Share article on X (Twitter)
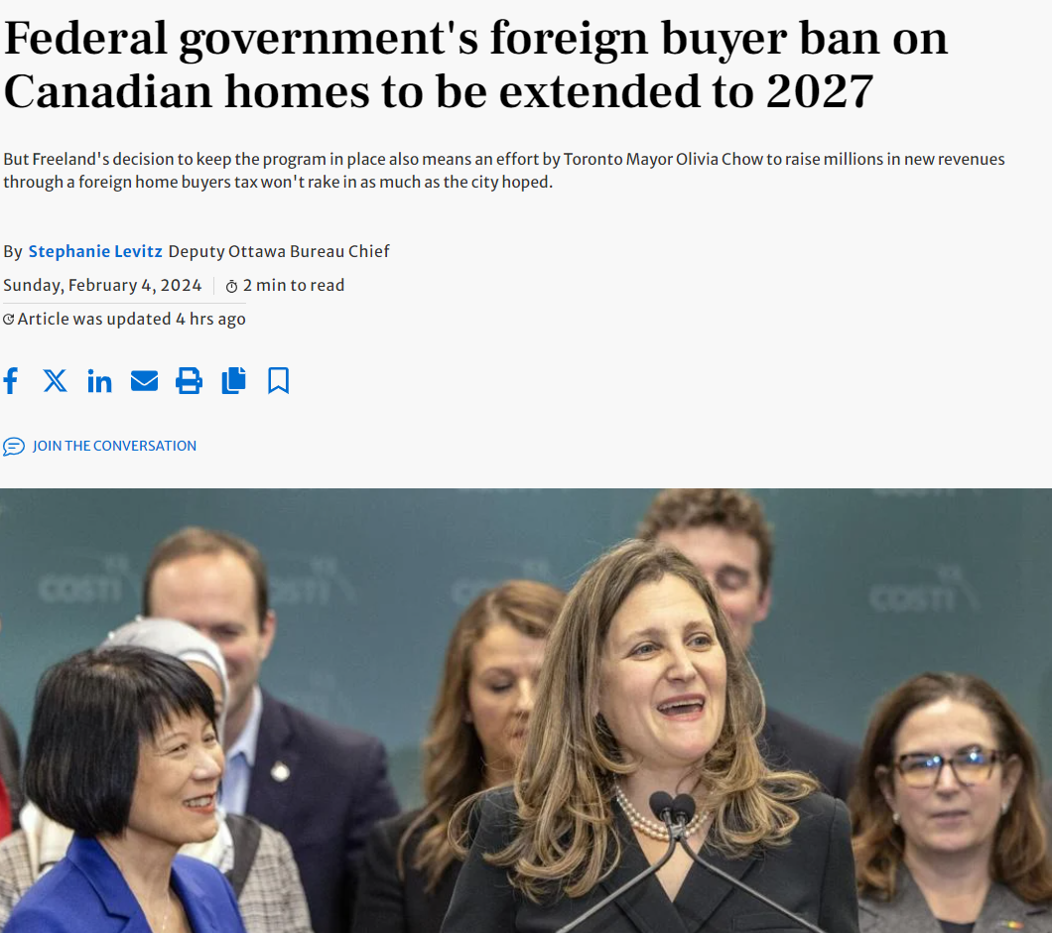Image resolution: width=1052 pixels, height=933 pixels. 55,380
